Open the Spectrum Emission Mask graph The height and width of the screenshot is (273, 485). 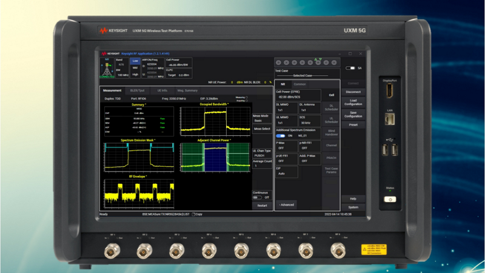click(139, 156)
